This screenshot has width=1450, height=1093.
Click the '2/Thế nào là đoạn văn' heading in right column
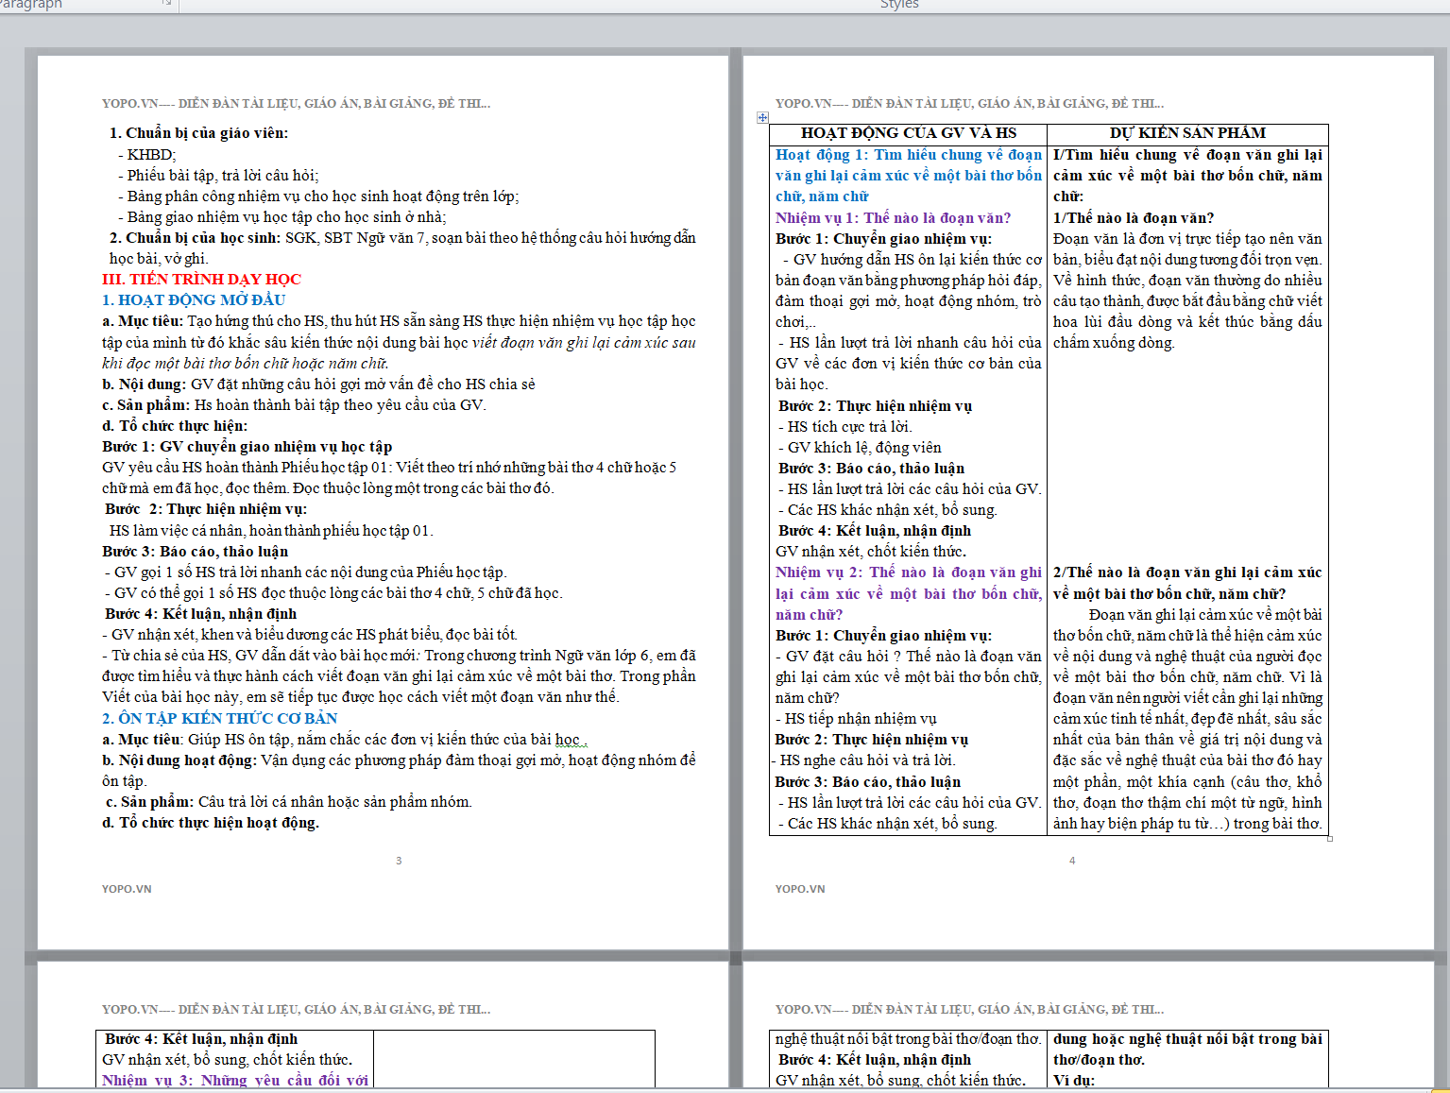point(1187,573)
